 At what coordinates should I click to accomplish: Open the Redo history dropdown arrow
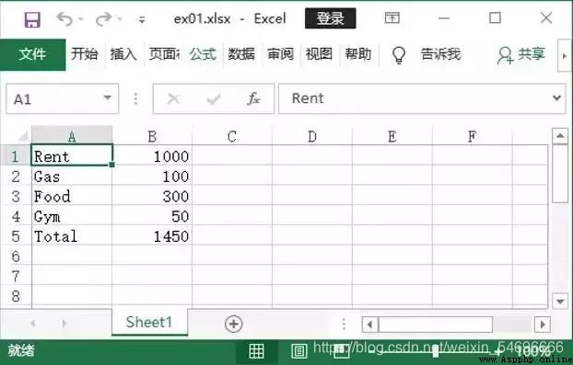pos(120,18)
